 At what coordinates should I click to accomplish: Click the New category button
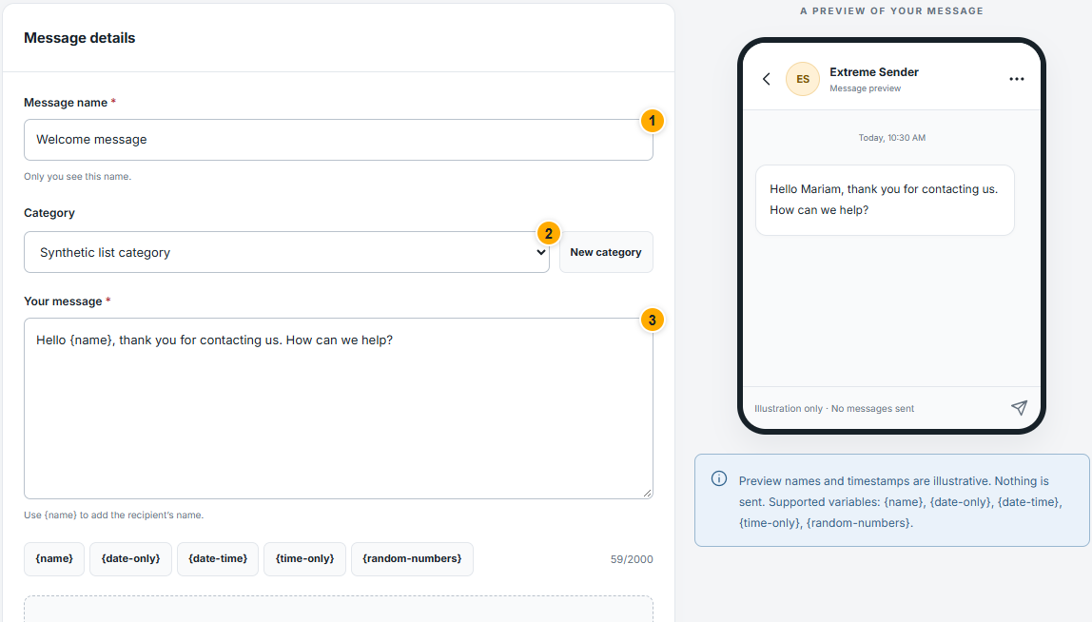tap(606, 252)
